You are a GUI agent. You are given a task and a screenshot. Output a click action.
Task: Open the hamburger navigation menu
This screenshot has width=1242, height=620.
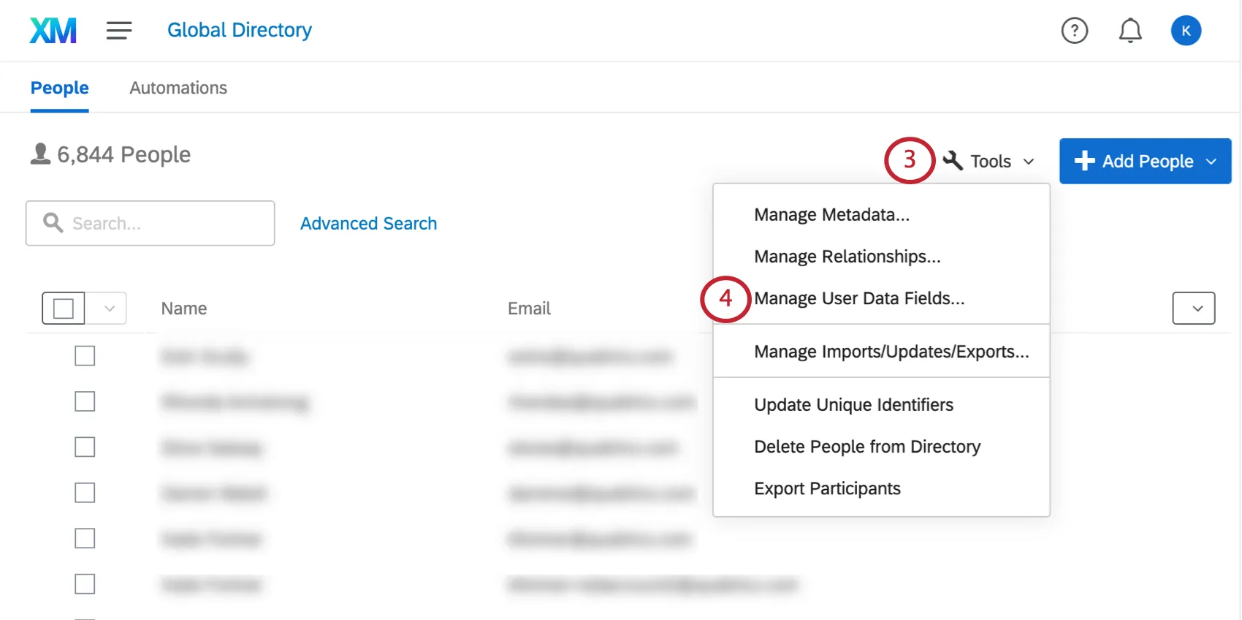[118, 31]
